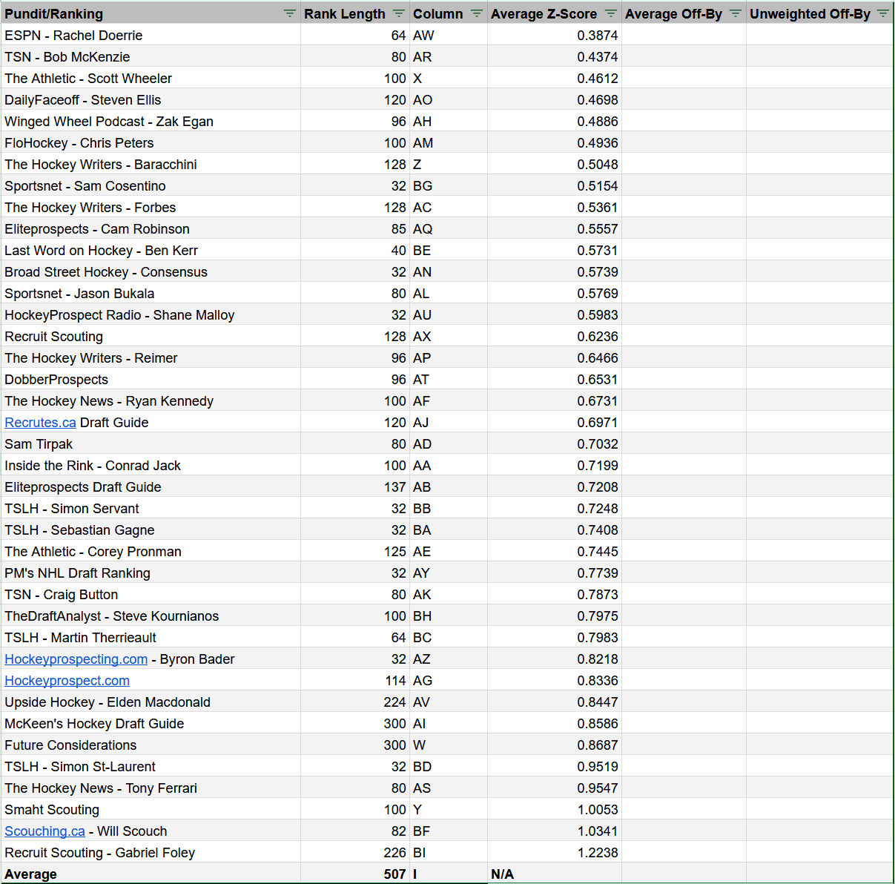Screen dimensions: 895x884
Task: Select the Pundit/Ranking header cell
Action: (151, 13)
